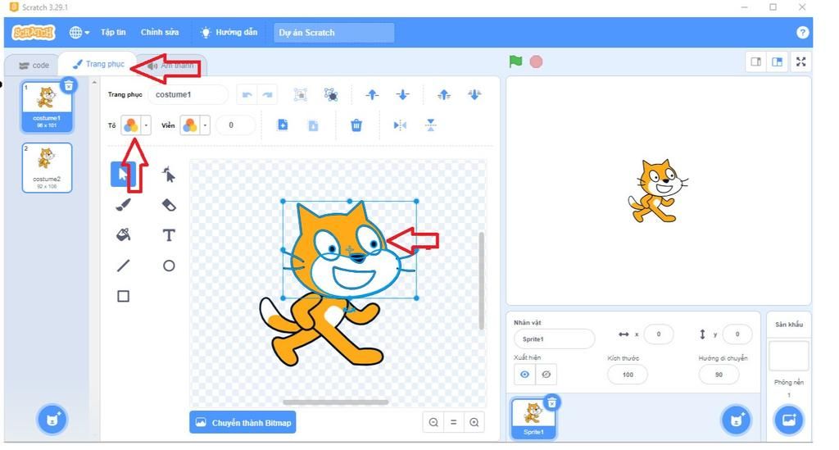The width and height of the screenshot is (839, 450).
Task: Delete selection with trash icon
Action: click(x=356, y=125)
